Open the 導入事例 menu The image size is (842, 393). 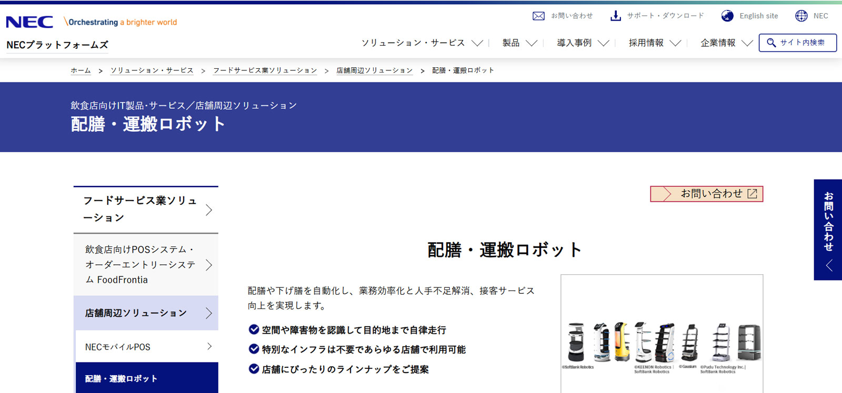click(574, 43)
